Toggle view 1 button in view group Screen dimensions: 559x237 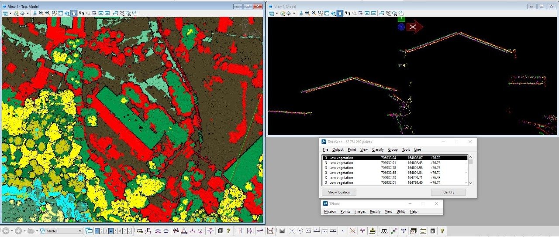coord(97,231)
